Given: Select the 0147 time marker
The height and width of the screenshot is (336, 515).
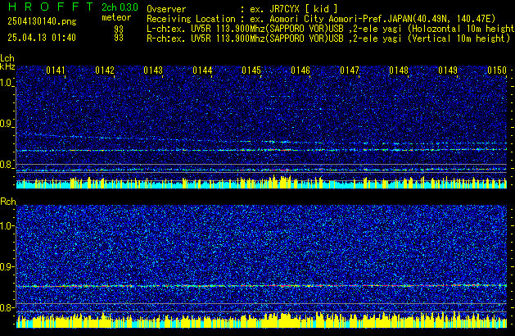Looking at the screenshot, I should (x=350, y=70).
